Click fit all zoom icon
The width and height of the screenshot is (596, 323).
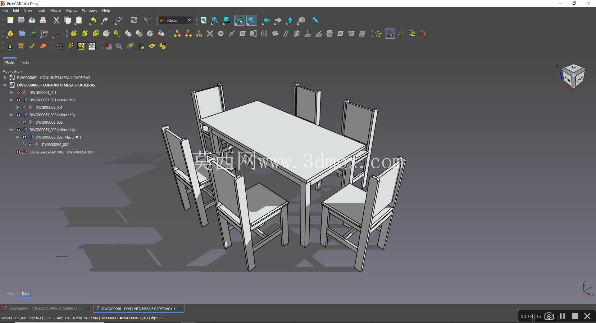tap(204, 20)
